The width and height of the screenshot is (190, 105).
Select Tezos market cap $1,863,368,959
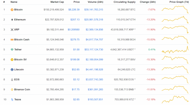point(55,100)
